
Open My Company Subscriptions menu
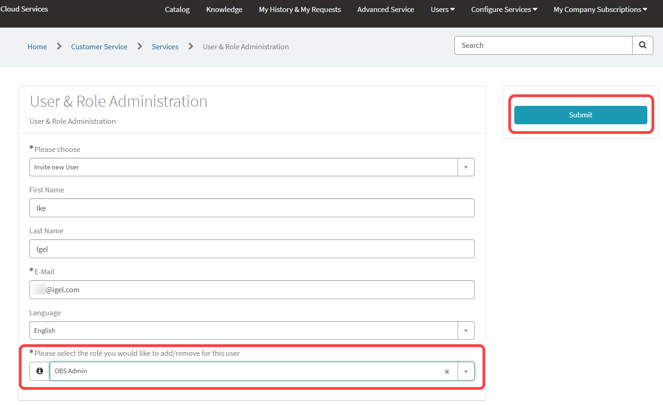coord(600,10)
